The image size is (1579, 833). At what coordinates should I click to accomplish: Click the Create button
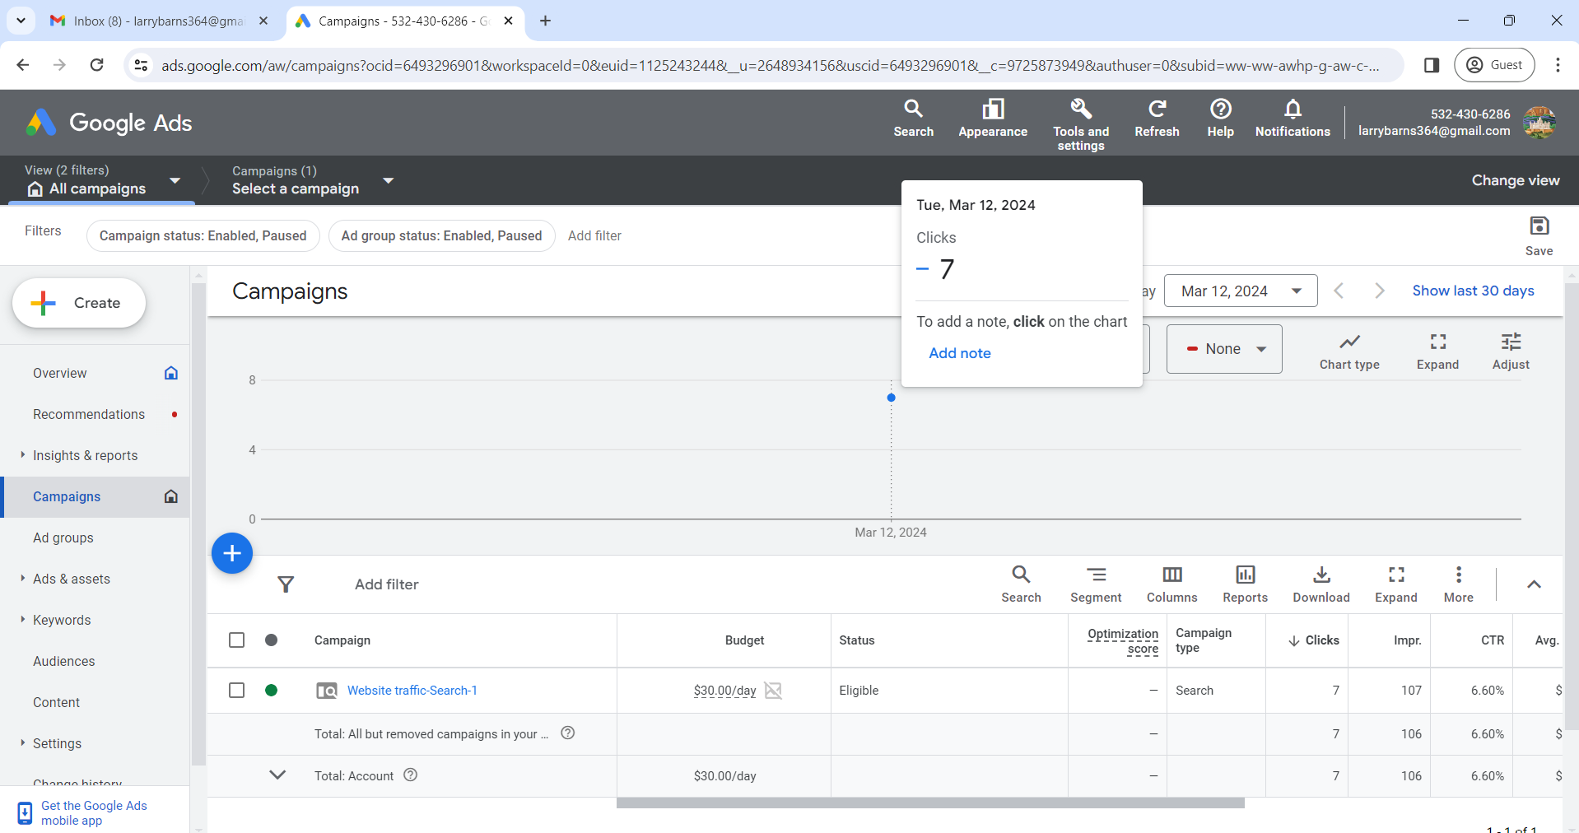pyautogui.click(x=79, y=303)
